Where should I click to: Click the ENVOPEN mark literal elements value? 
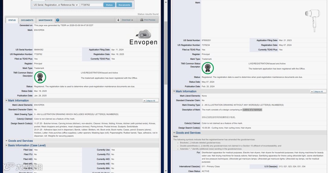click(39, 105)
